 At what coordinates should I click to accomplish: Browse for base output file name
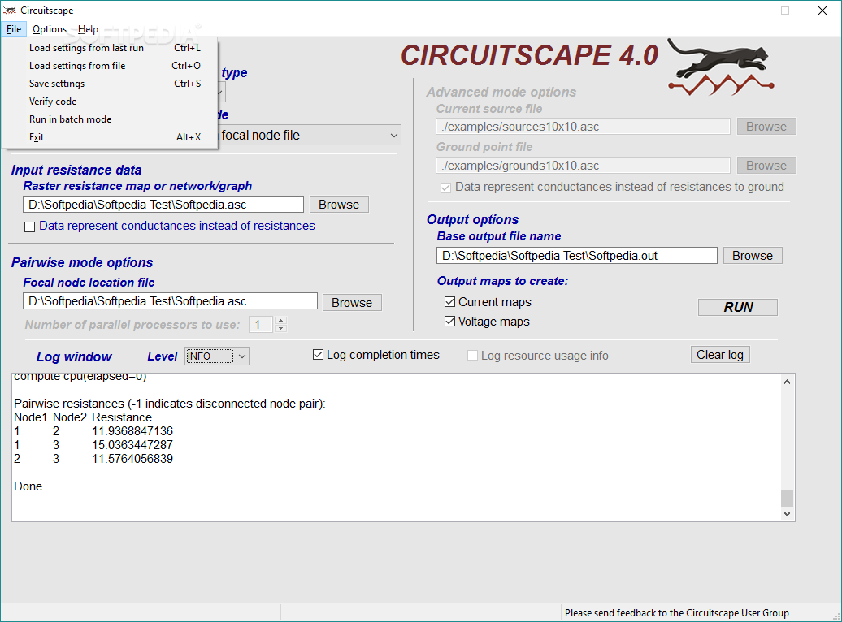(x=753, y=256)
